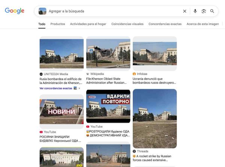The height and width of the screenshot is (167, 225).
Task: Click 'Ucrania denunció que bombardeos' link
Action: (154, 81)
